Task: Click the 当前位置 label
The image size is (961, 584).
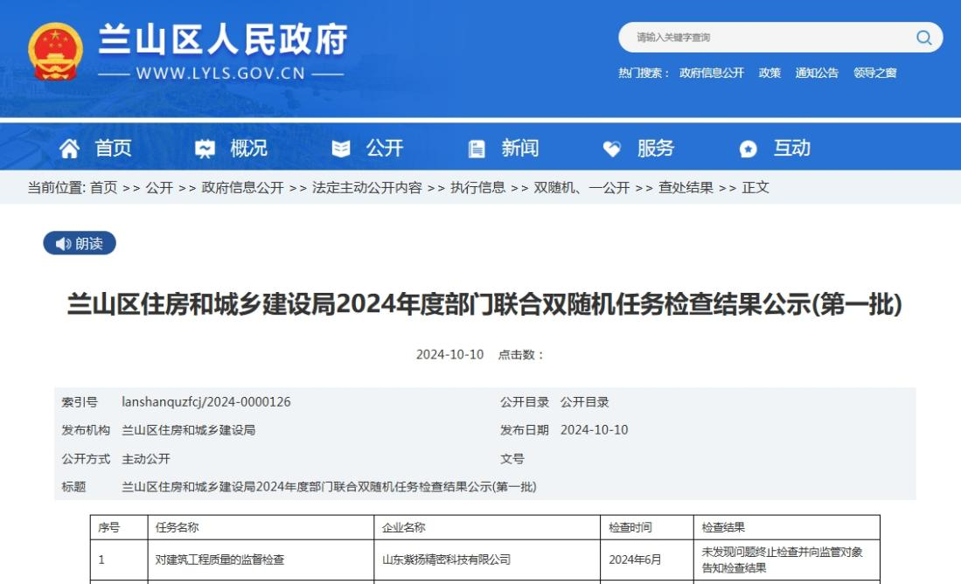Action: pos(56,187)
